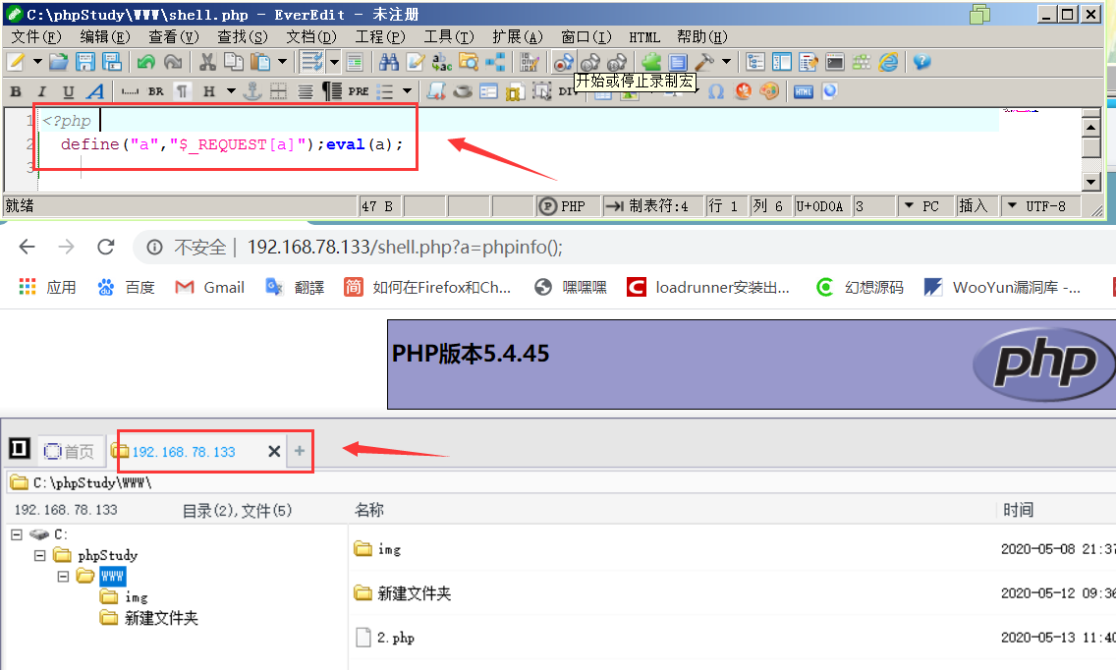Image resolution: width=1116 pixels, height=670 pixels.
Task: Click the green puzzle plugin icon
Action: [651, 63]
